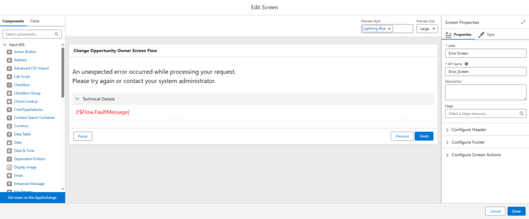Collapse the Input (43) component group
The image size is (529, 219).
[5, 45]
